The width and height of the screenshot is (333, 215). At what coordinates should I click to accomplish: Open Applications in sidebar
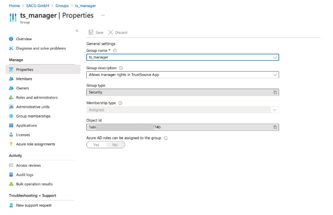point(26,125)
